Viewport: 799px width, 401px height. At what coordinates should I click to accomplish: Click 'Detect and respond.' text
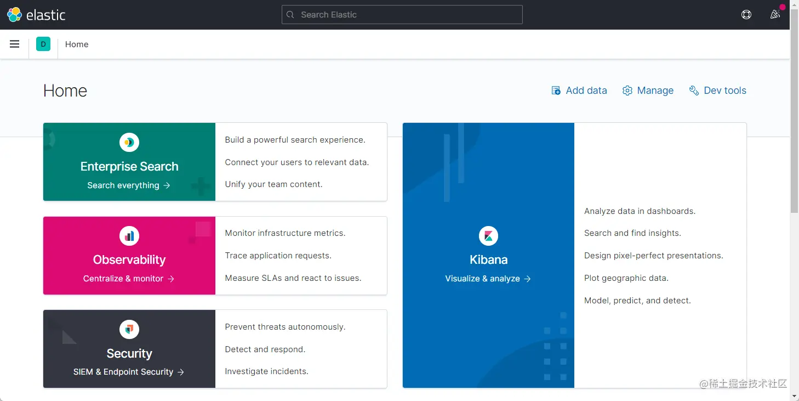pyautogui.click(x=265, y=349)
